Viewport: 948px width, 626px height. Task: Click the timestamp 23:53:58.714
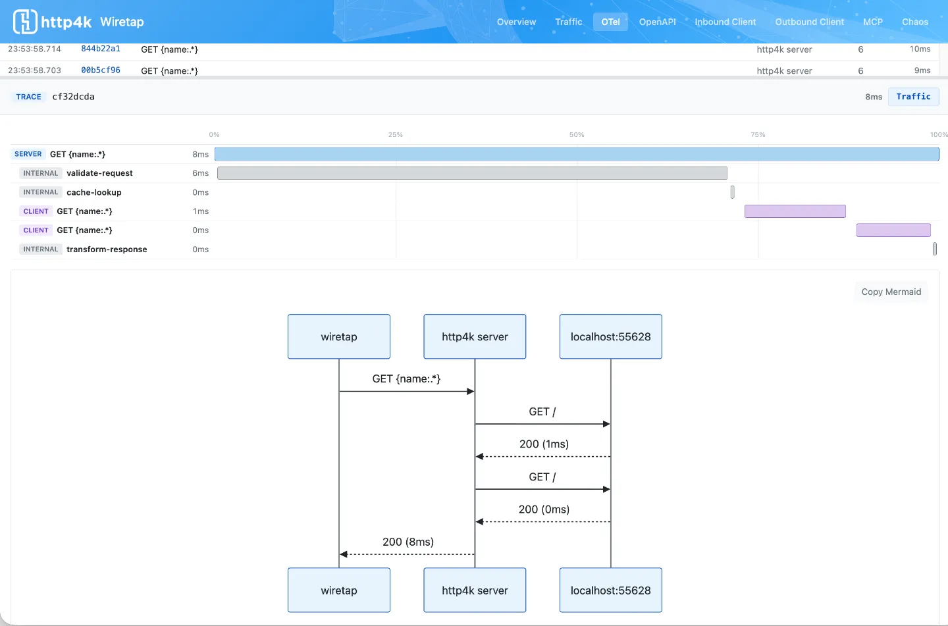(34, 49)
